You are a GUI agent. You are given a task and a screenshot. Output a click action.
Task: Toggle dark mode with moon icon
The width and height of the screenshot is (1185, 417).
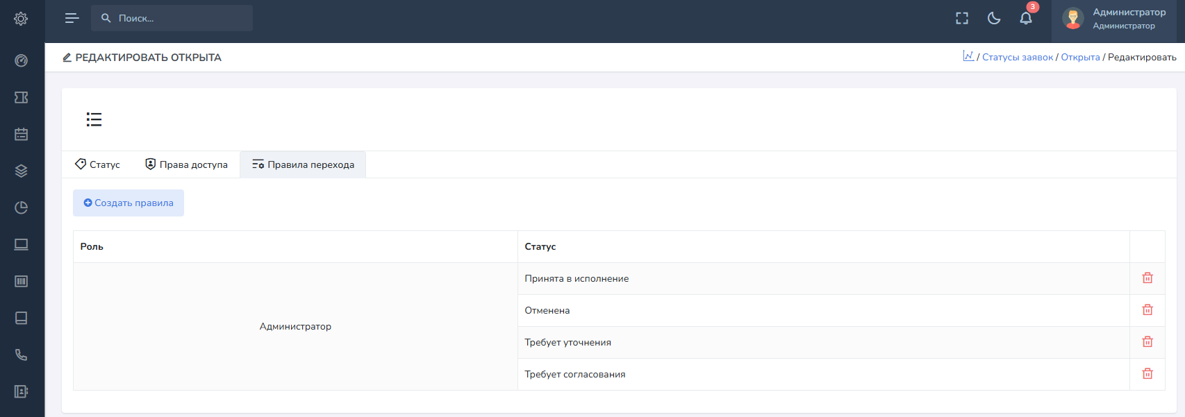click(x=993, y=19)
